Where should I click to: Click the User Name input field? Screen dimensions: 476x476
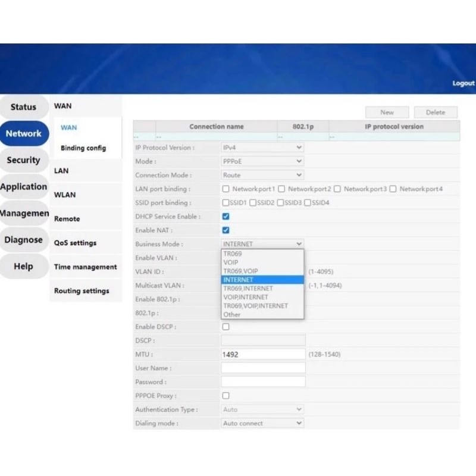pyautogui.click(x=263, y=368)
